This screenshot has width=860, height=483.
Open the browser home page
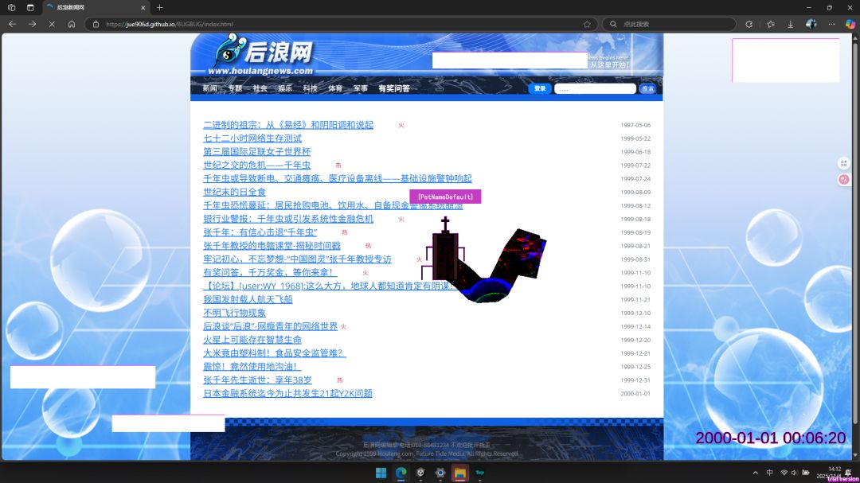click(72, 24)
